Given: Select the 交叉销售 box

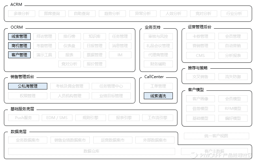Looking at the screenshot, I should pyautogui.click(x=201, y=77).
